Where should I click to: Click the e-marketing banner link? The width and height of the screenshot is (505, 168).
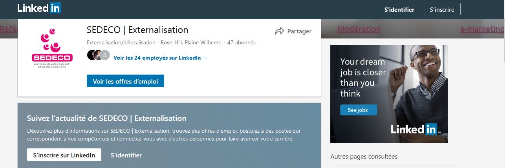point(481,29)
